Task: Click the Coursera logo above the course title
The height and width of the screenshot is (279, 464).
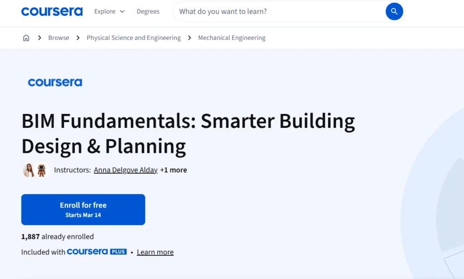Action: pyautogui.click(x=55, y=82)
